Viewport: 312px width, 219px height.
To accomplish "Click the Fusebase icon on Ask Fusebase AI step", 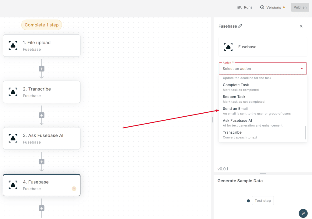I will [13, 139].
